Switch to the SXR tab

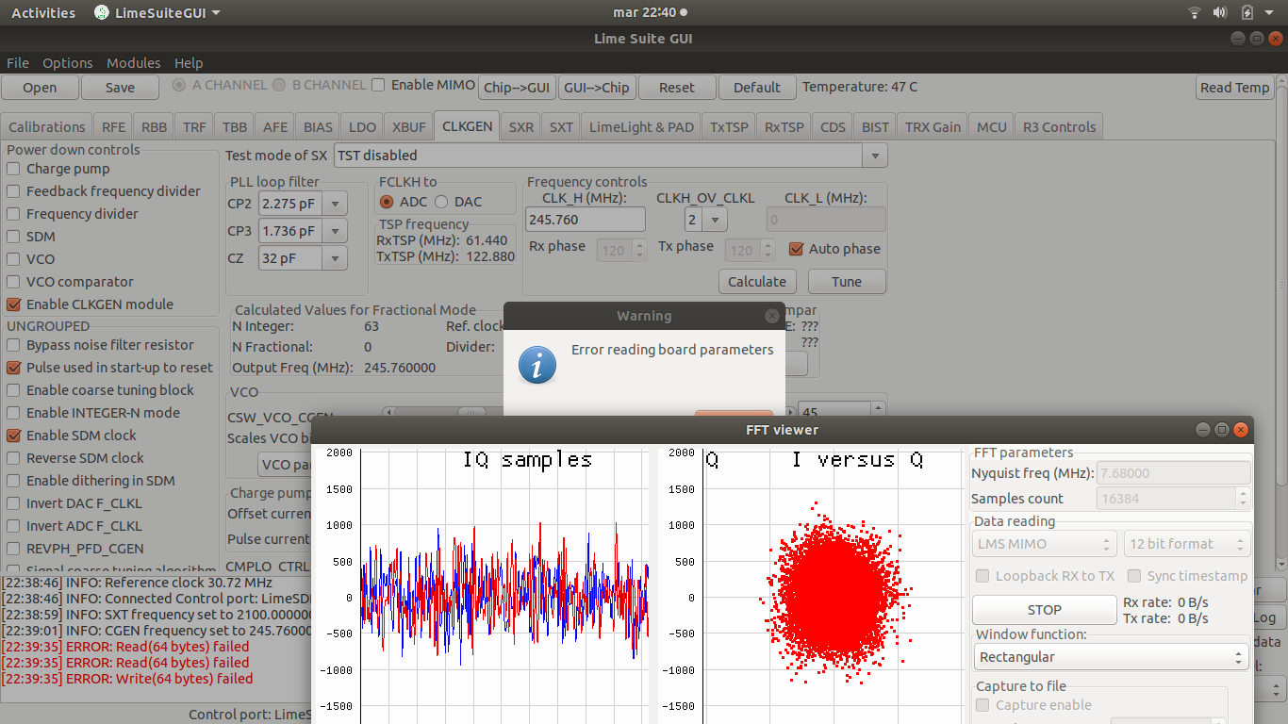(520, 127)
